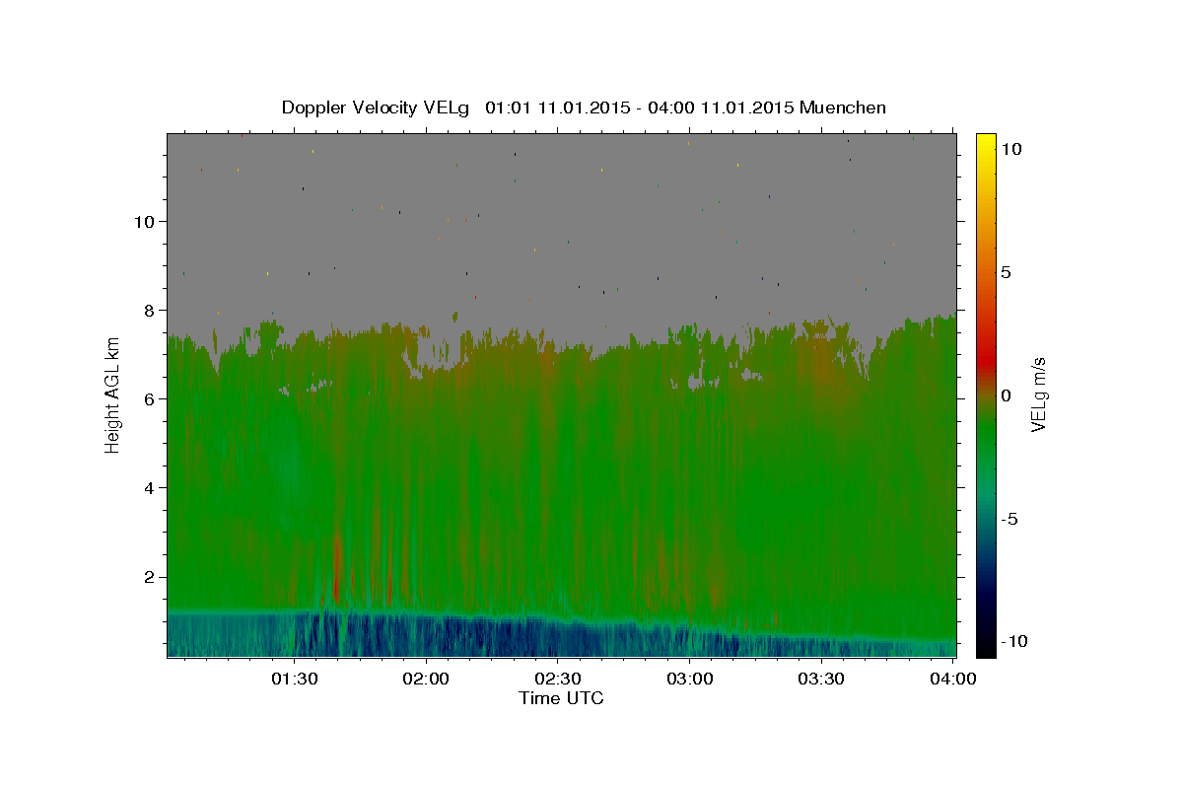1183x789 pixels.
Task: Click the 03:30 time tick label
Action: click(x=821, y=679)
